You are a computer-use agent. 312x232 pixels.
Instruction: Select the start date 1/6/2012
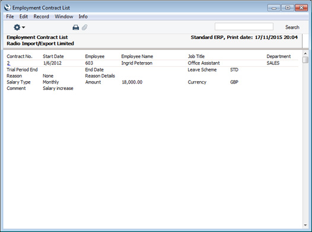(52, 63)
